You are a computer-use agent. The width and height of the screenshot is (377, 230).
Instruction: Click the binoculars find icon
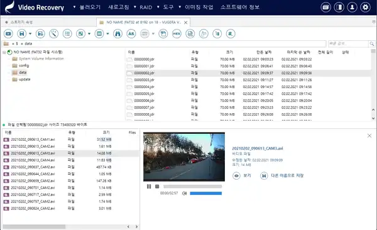point(117,34)
